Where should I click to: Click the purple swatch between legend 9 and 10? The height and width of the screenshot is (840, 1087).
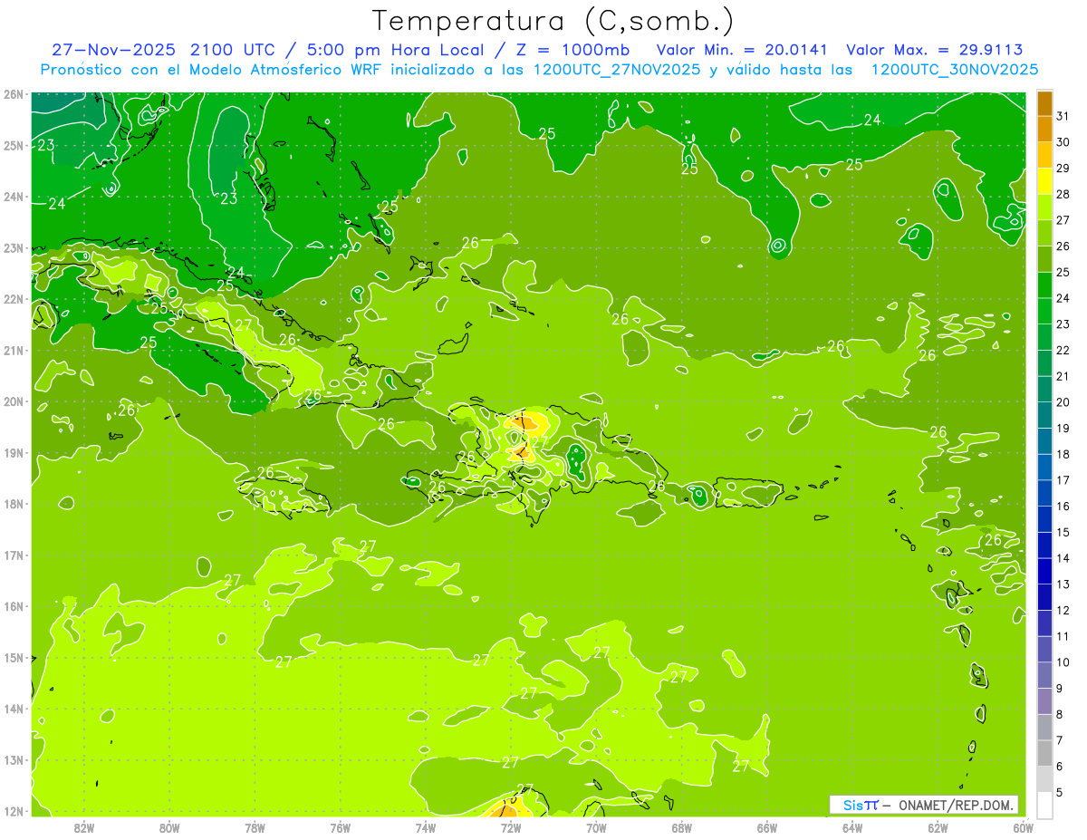(1044, 675)
